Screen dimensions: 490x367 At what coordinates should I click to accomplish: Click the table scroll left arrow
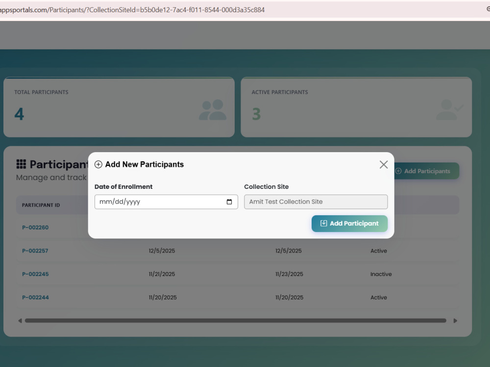click(x=20, y=321)
